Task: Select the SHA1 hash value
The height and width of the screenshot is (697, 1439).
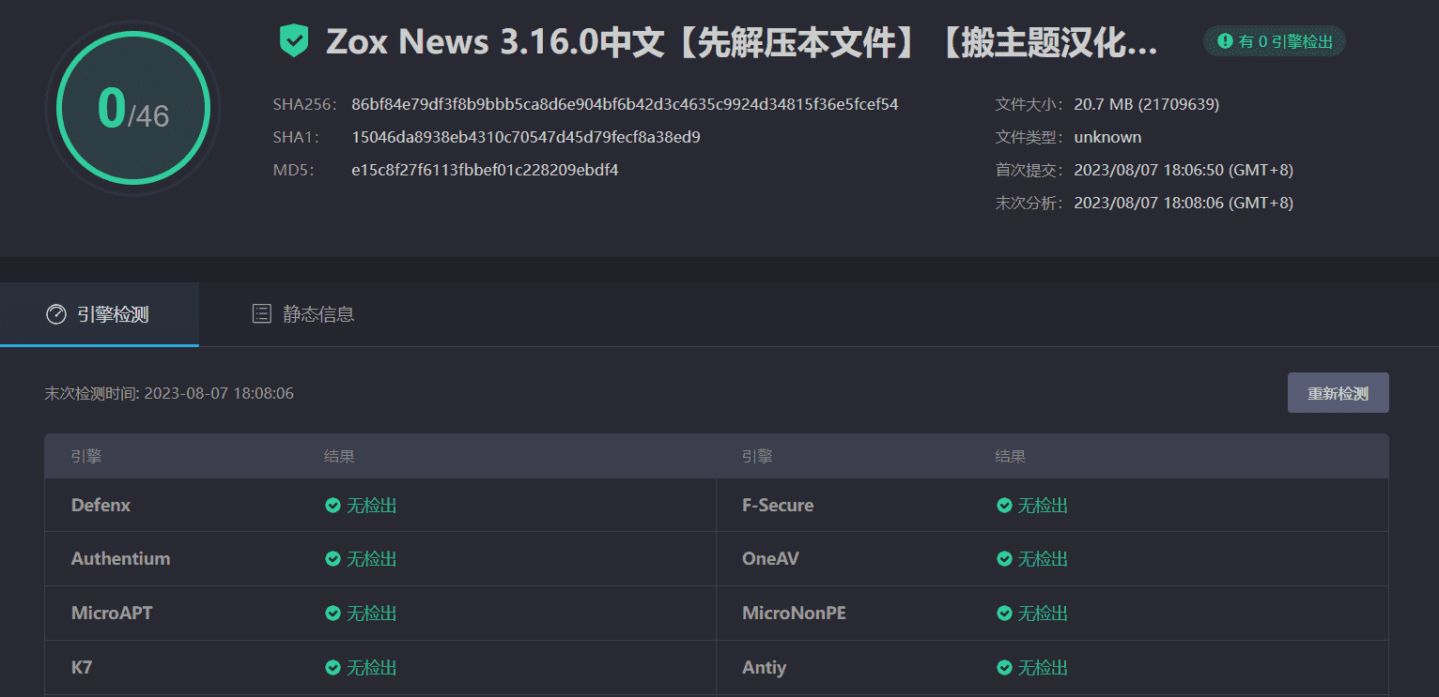Action: tap(526, 137)
